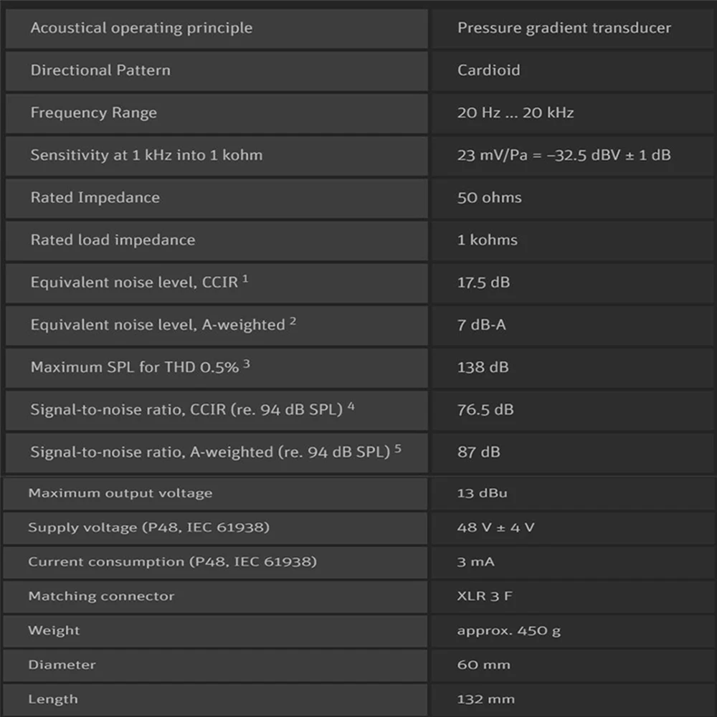Click the Pressure gradient transducer value

coord(564,28)
